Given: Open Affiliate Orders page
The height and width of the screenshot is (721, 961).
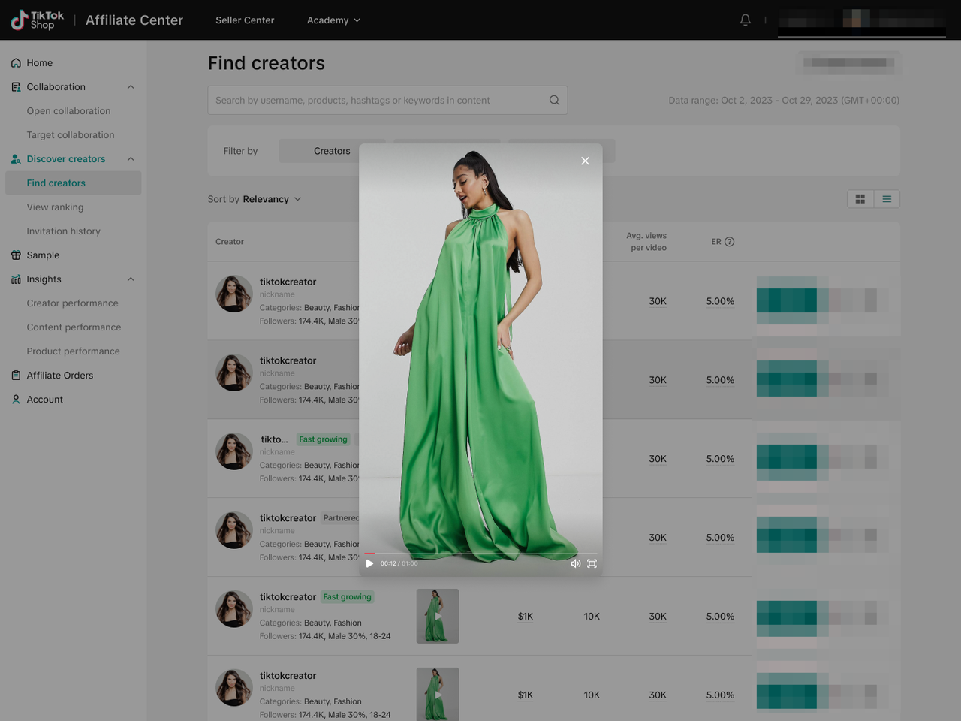Looking at the screenshot, I should [60, 376].
